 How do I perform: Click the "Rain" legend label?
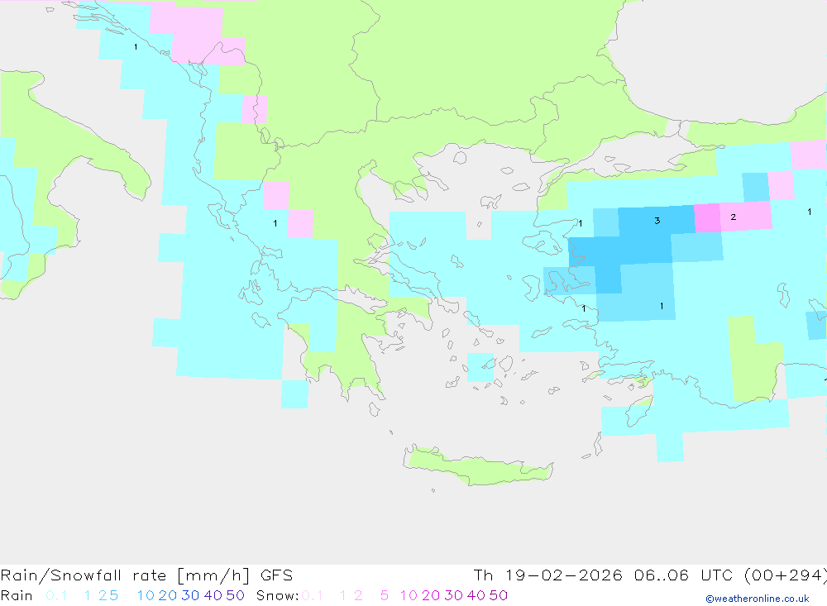tap(17, 595)
